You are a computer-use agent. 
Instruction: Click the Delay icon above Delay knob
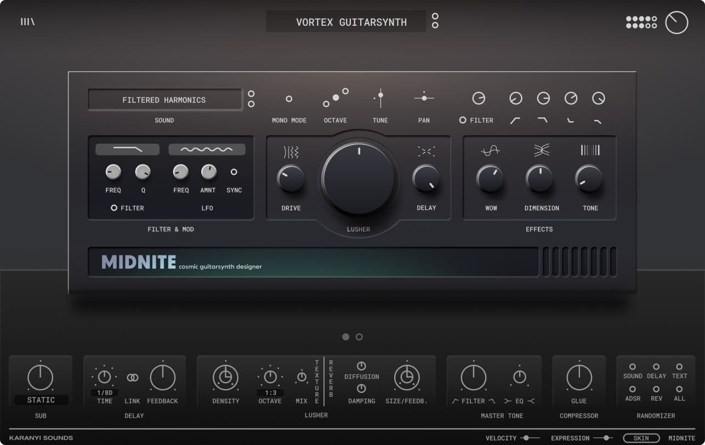tap(426, 152)
